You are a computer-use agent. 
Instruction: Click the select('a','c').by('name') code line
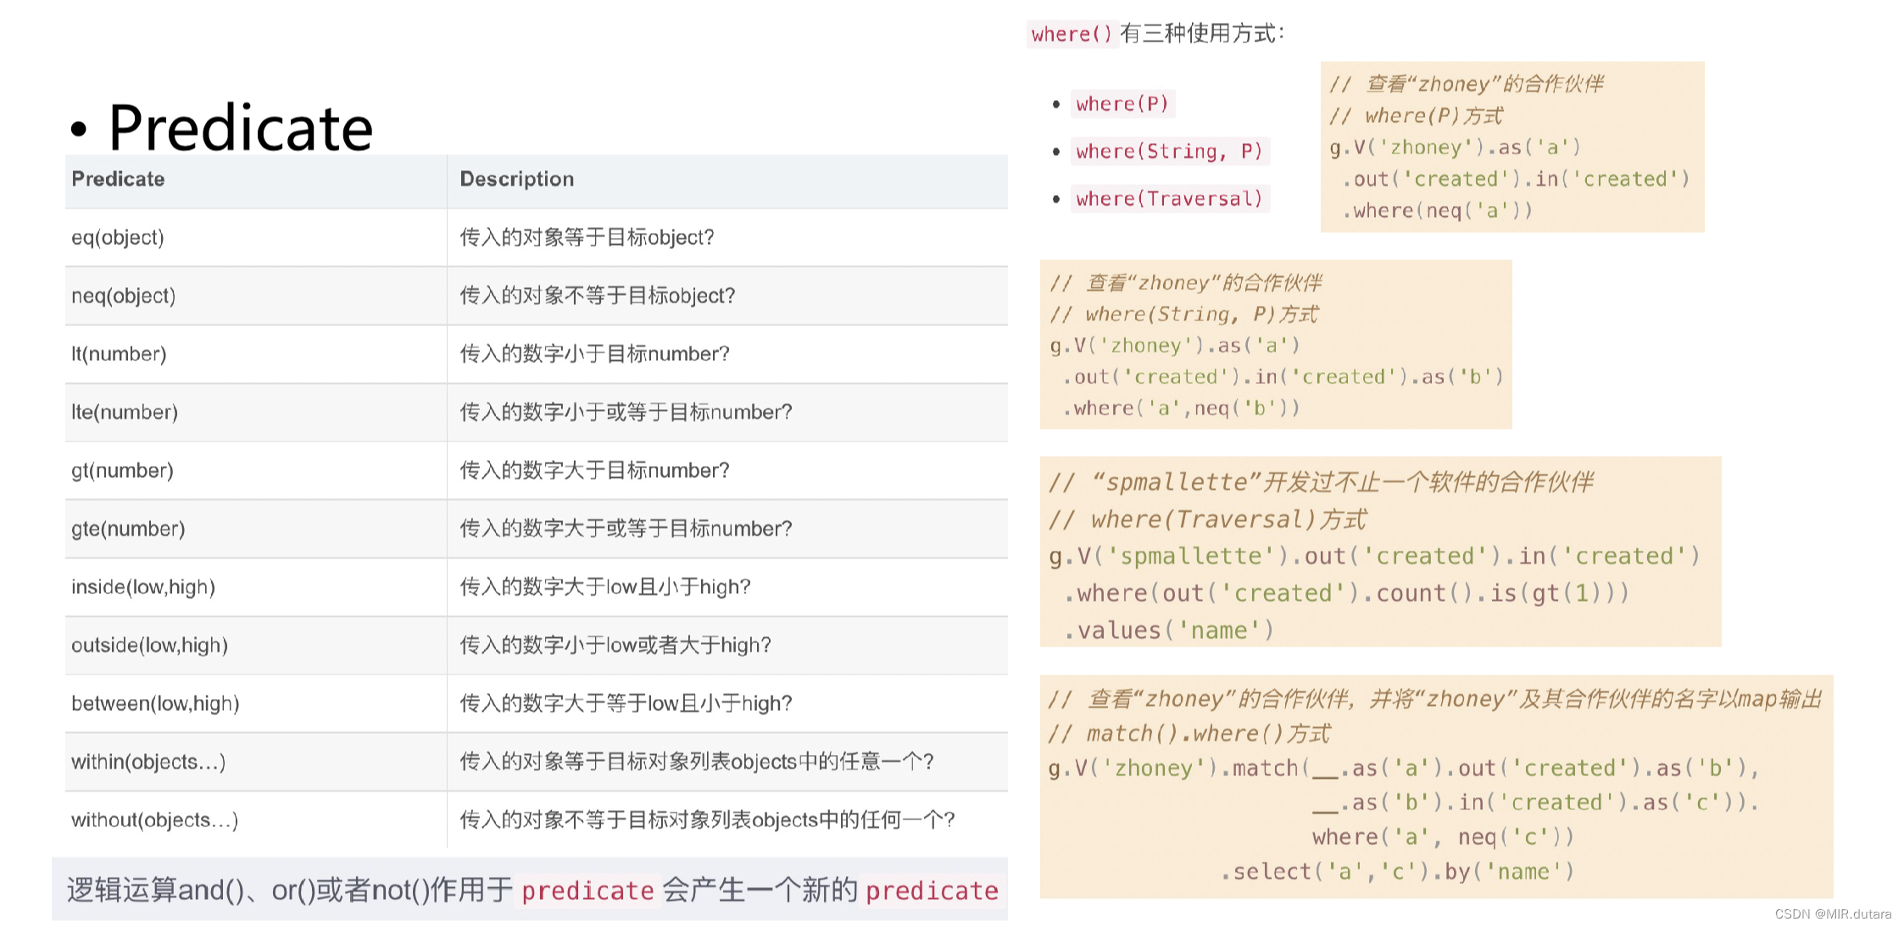point(1397,870)
